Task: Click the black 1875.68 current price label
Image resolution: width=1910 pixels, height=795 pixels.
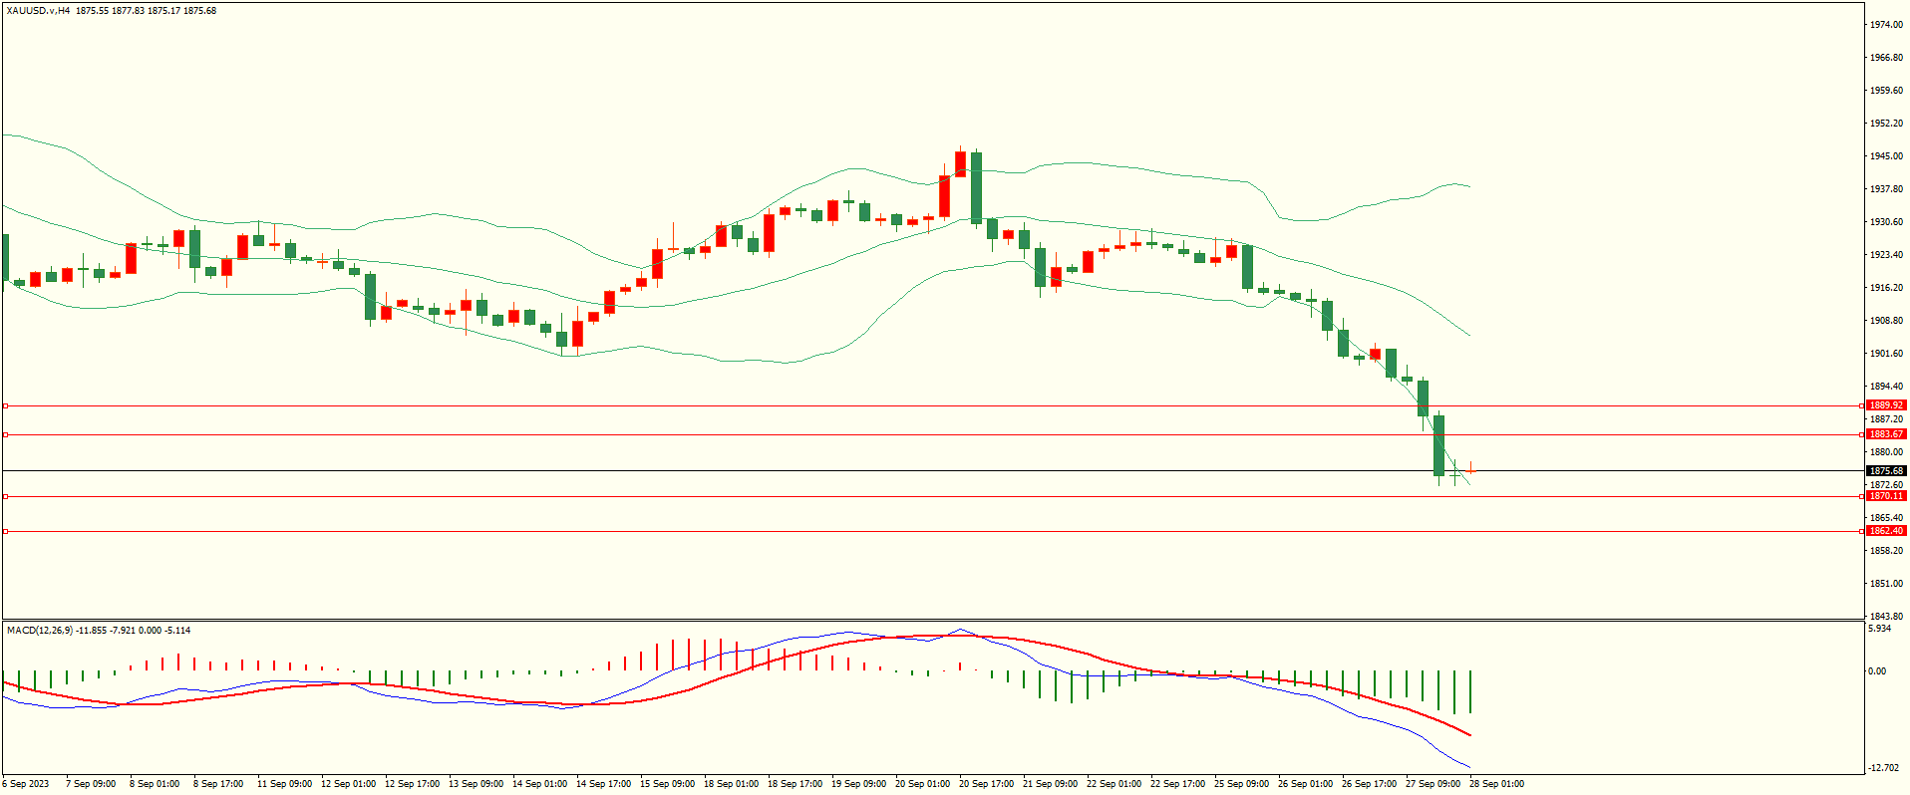Action: pyautogui.click(x=1885, y=471)
